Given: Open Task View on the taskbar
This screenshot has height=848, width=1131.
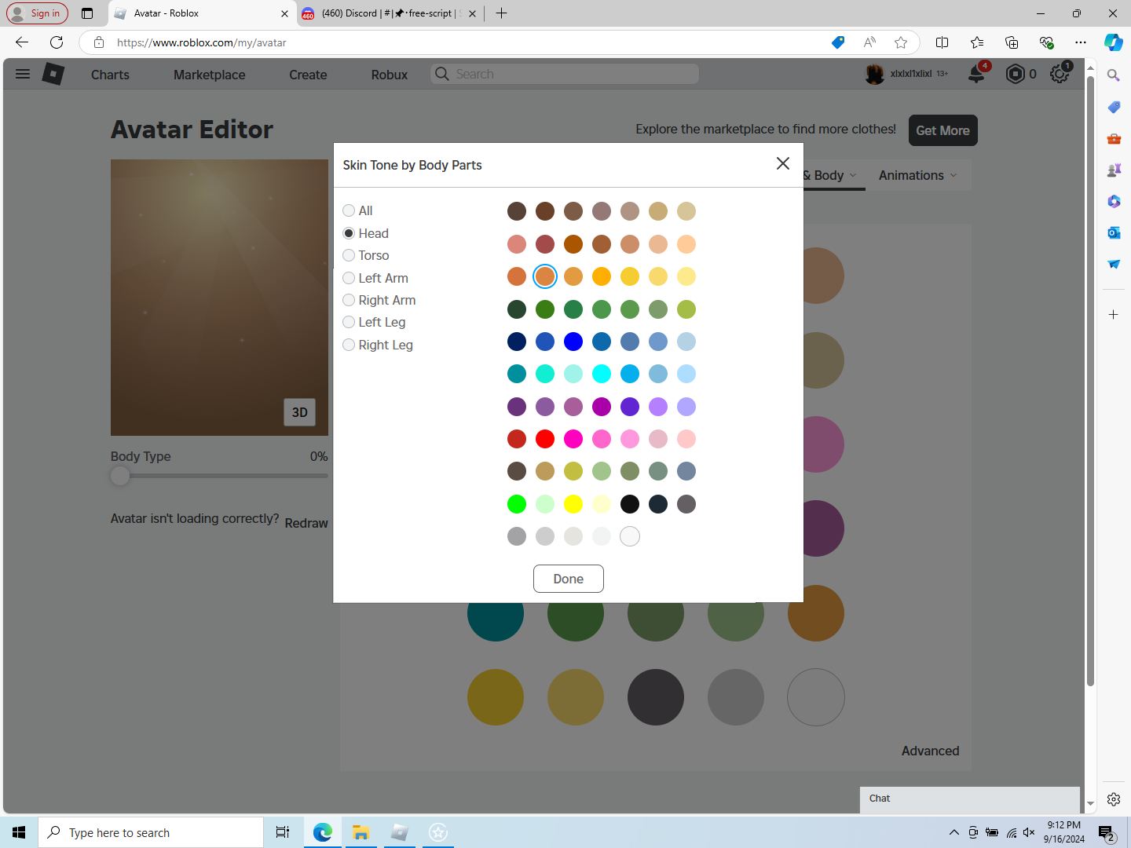Looking at the screenshot, I should (x=283, y=832).
